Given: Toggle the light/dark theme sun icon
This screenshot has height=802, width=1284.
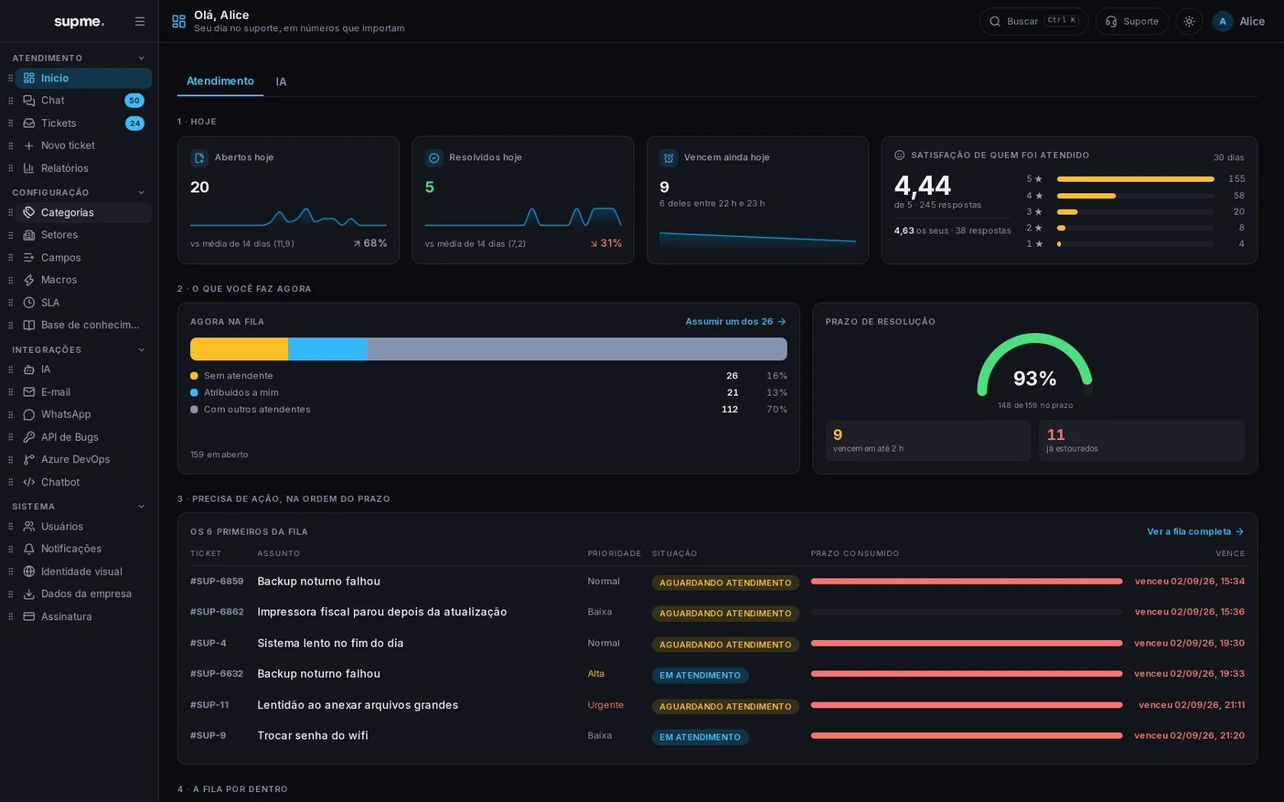Looking at the screenshot, I should [x=1189, y=21].
